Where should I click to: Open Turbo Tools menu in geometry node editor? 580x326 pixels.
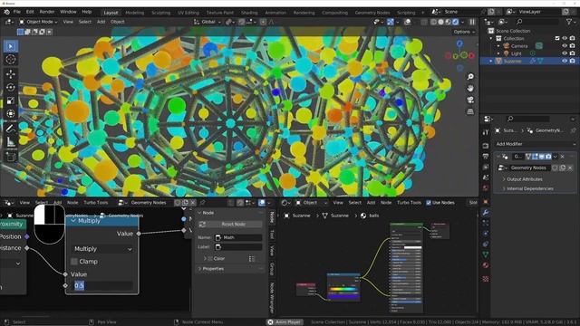(96, 203)
